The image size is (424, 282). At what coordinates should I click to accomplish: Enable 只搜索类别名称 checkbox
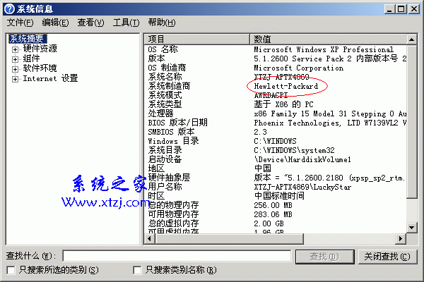click(x=137, y=270)
